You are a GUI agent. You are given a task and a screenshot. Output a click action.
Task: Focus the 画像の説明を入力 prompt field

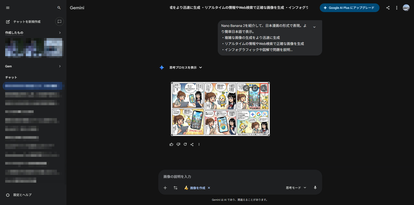tap(240, 176)
